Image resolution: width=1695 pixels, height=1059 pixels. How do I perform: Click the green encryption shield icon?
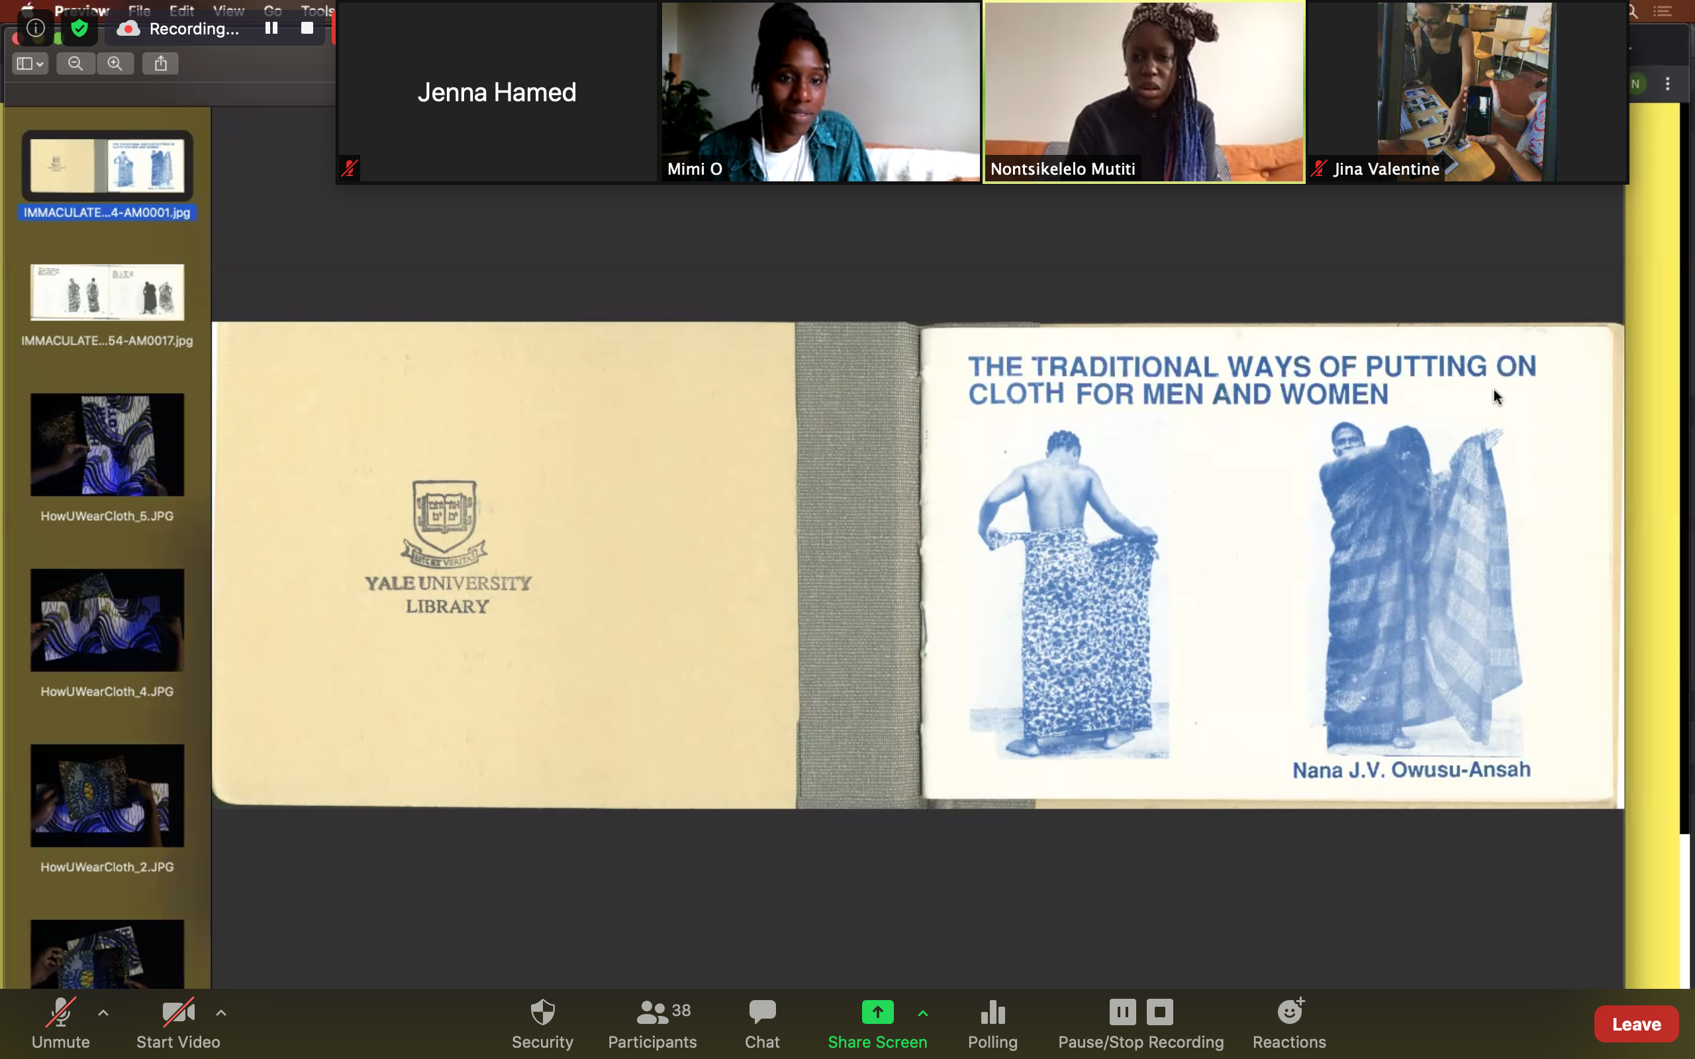click(x=79, y=28)
